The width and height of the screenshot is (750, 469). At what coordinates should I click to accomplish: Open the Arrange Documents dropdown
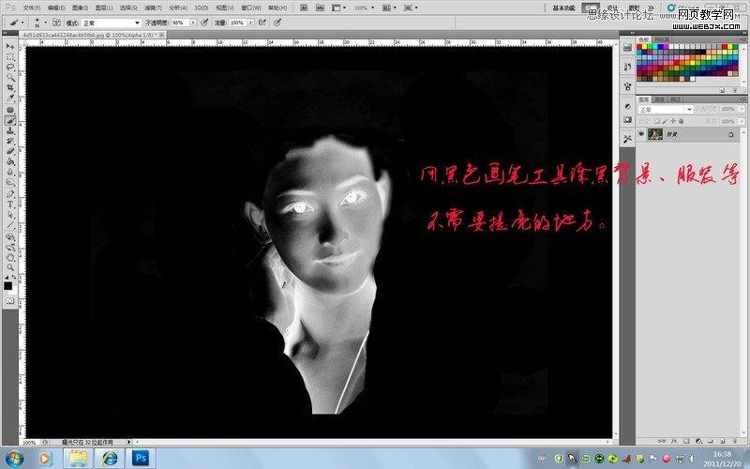[390, 8]
